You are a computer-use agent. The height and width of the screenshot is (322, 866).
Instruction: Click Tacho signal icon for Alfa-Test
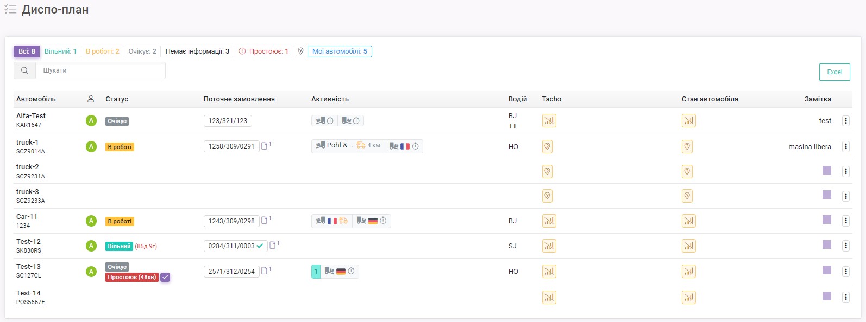pos(549,121)
